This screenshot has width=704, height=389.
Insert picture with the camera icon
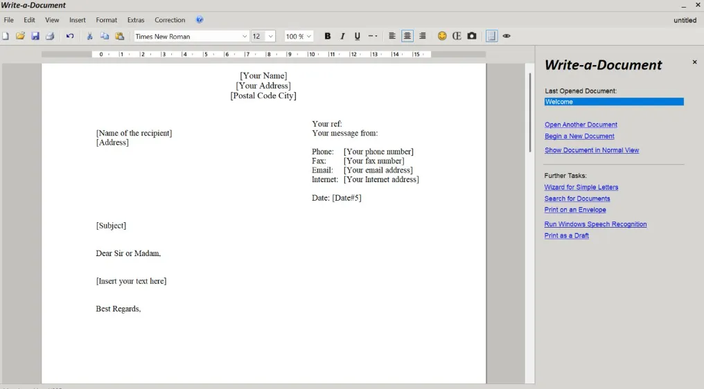[471, 36]
